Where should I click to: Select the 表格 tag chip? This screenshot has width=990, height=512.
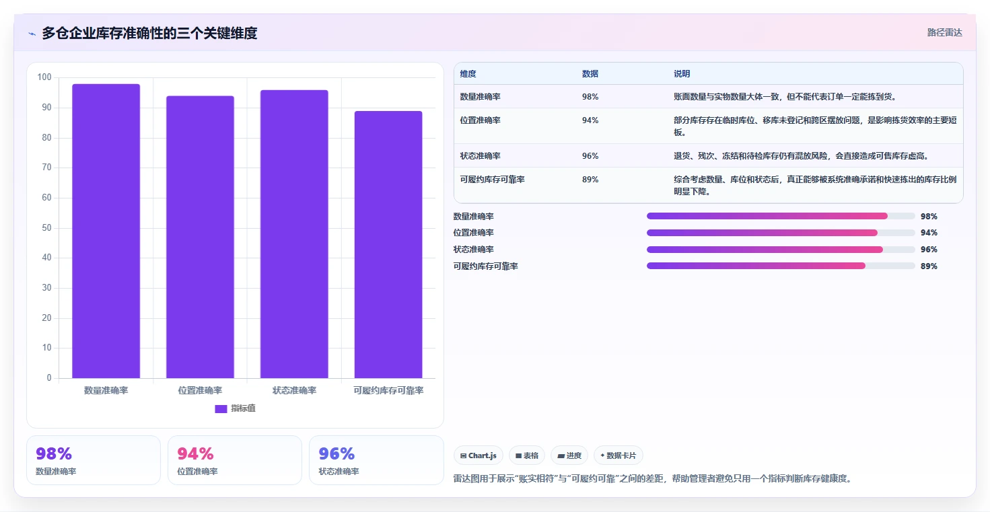click(x=527, y=455)
